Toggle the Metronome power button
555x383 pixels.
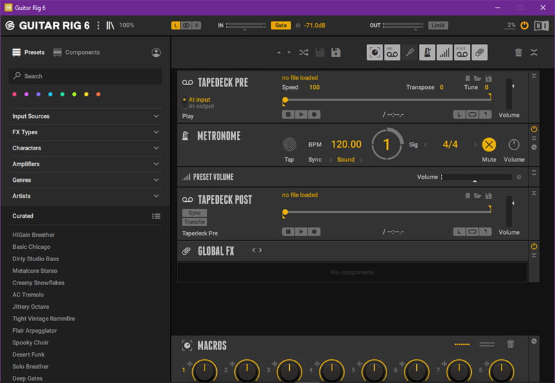[x=534, y=129]
